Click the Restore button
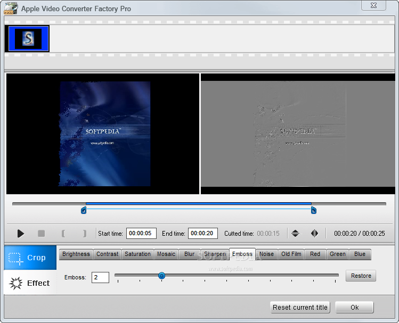The width and height of the screenshot is (399, 323). pos(361,276)
